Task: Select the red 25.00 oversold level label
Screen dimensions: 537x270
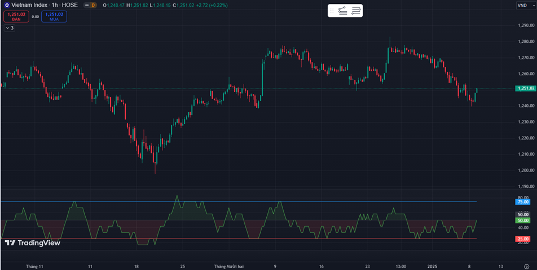Action: pos(522,239)
